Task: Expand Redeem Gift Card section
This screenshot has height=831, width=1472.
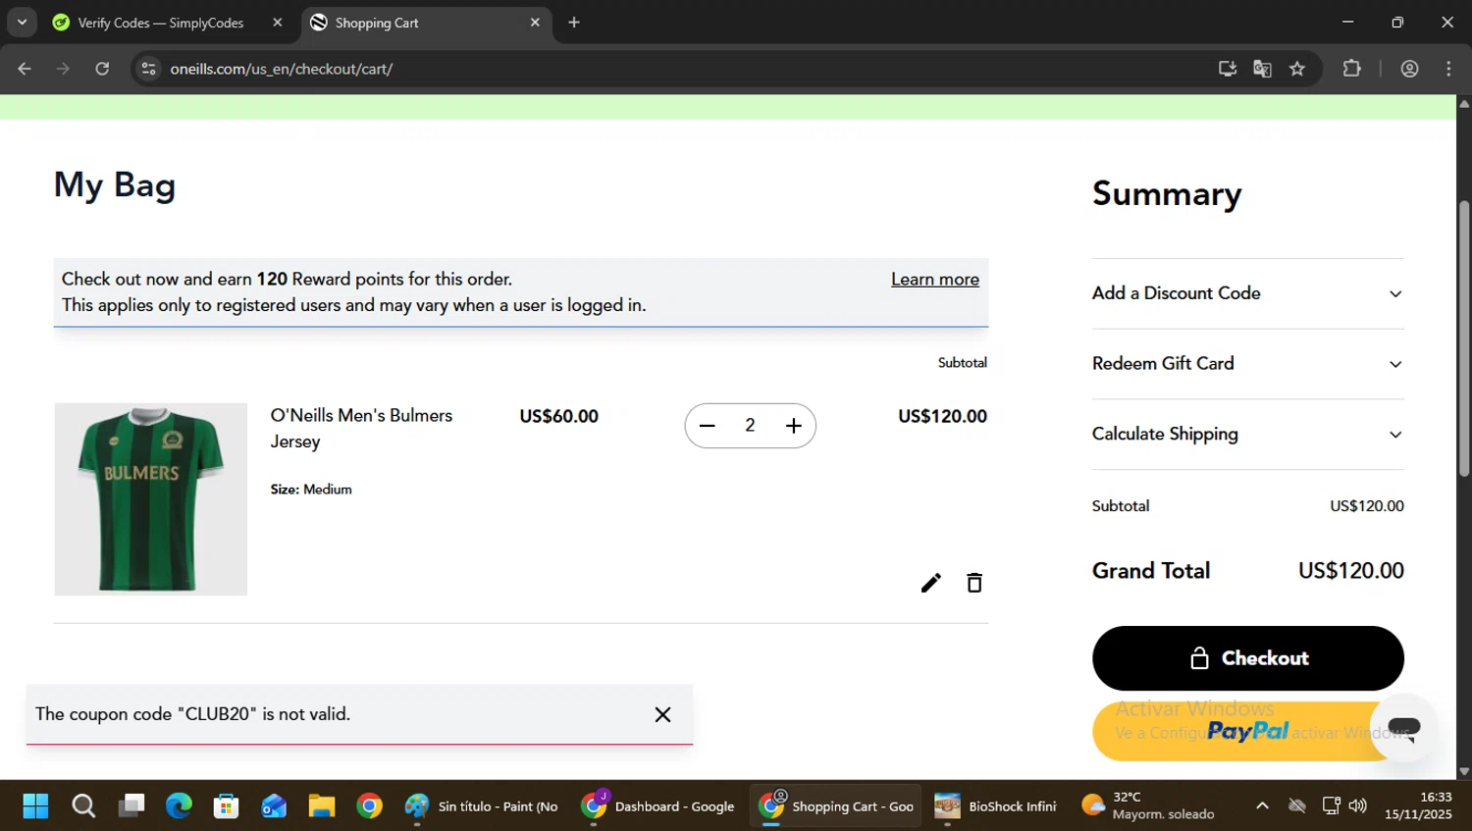Action: (1247, 364)
